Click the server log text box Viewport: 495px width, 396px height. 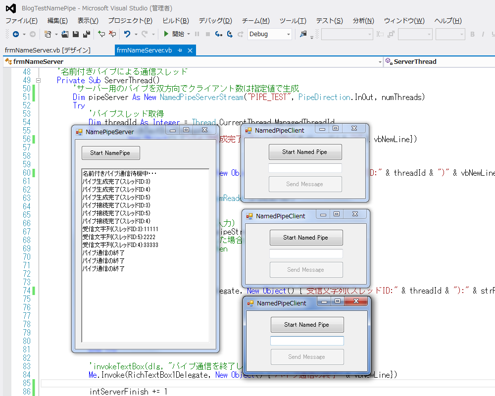click(x=145, y=297)
